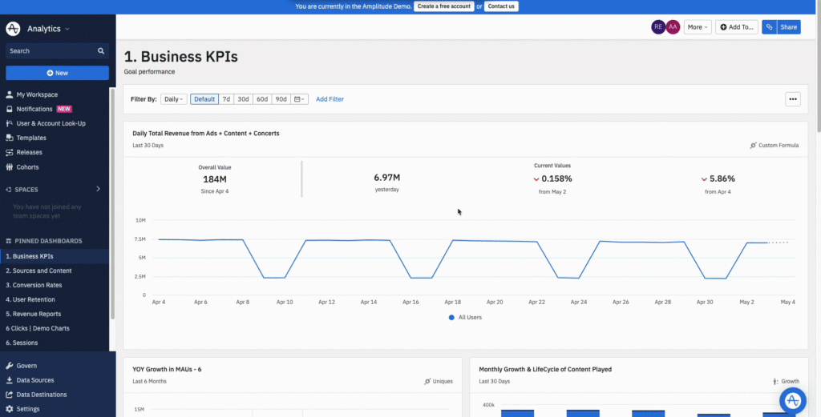Click the Add Filter link

[x=330, y=99]
